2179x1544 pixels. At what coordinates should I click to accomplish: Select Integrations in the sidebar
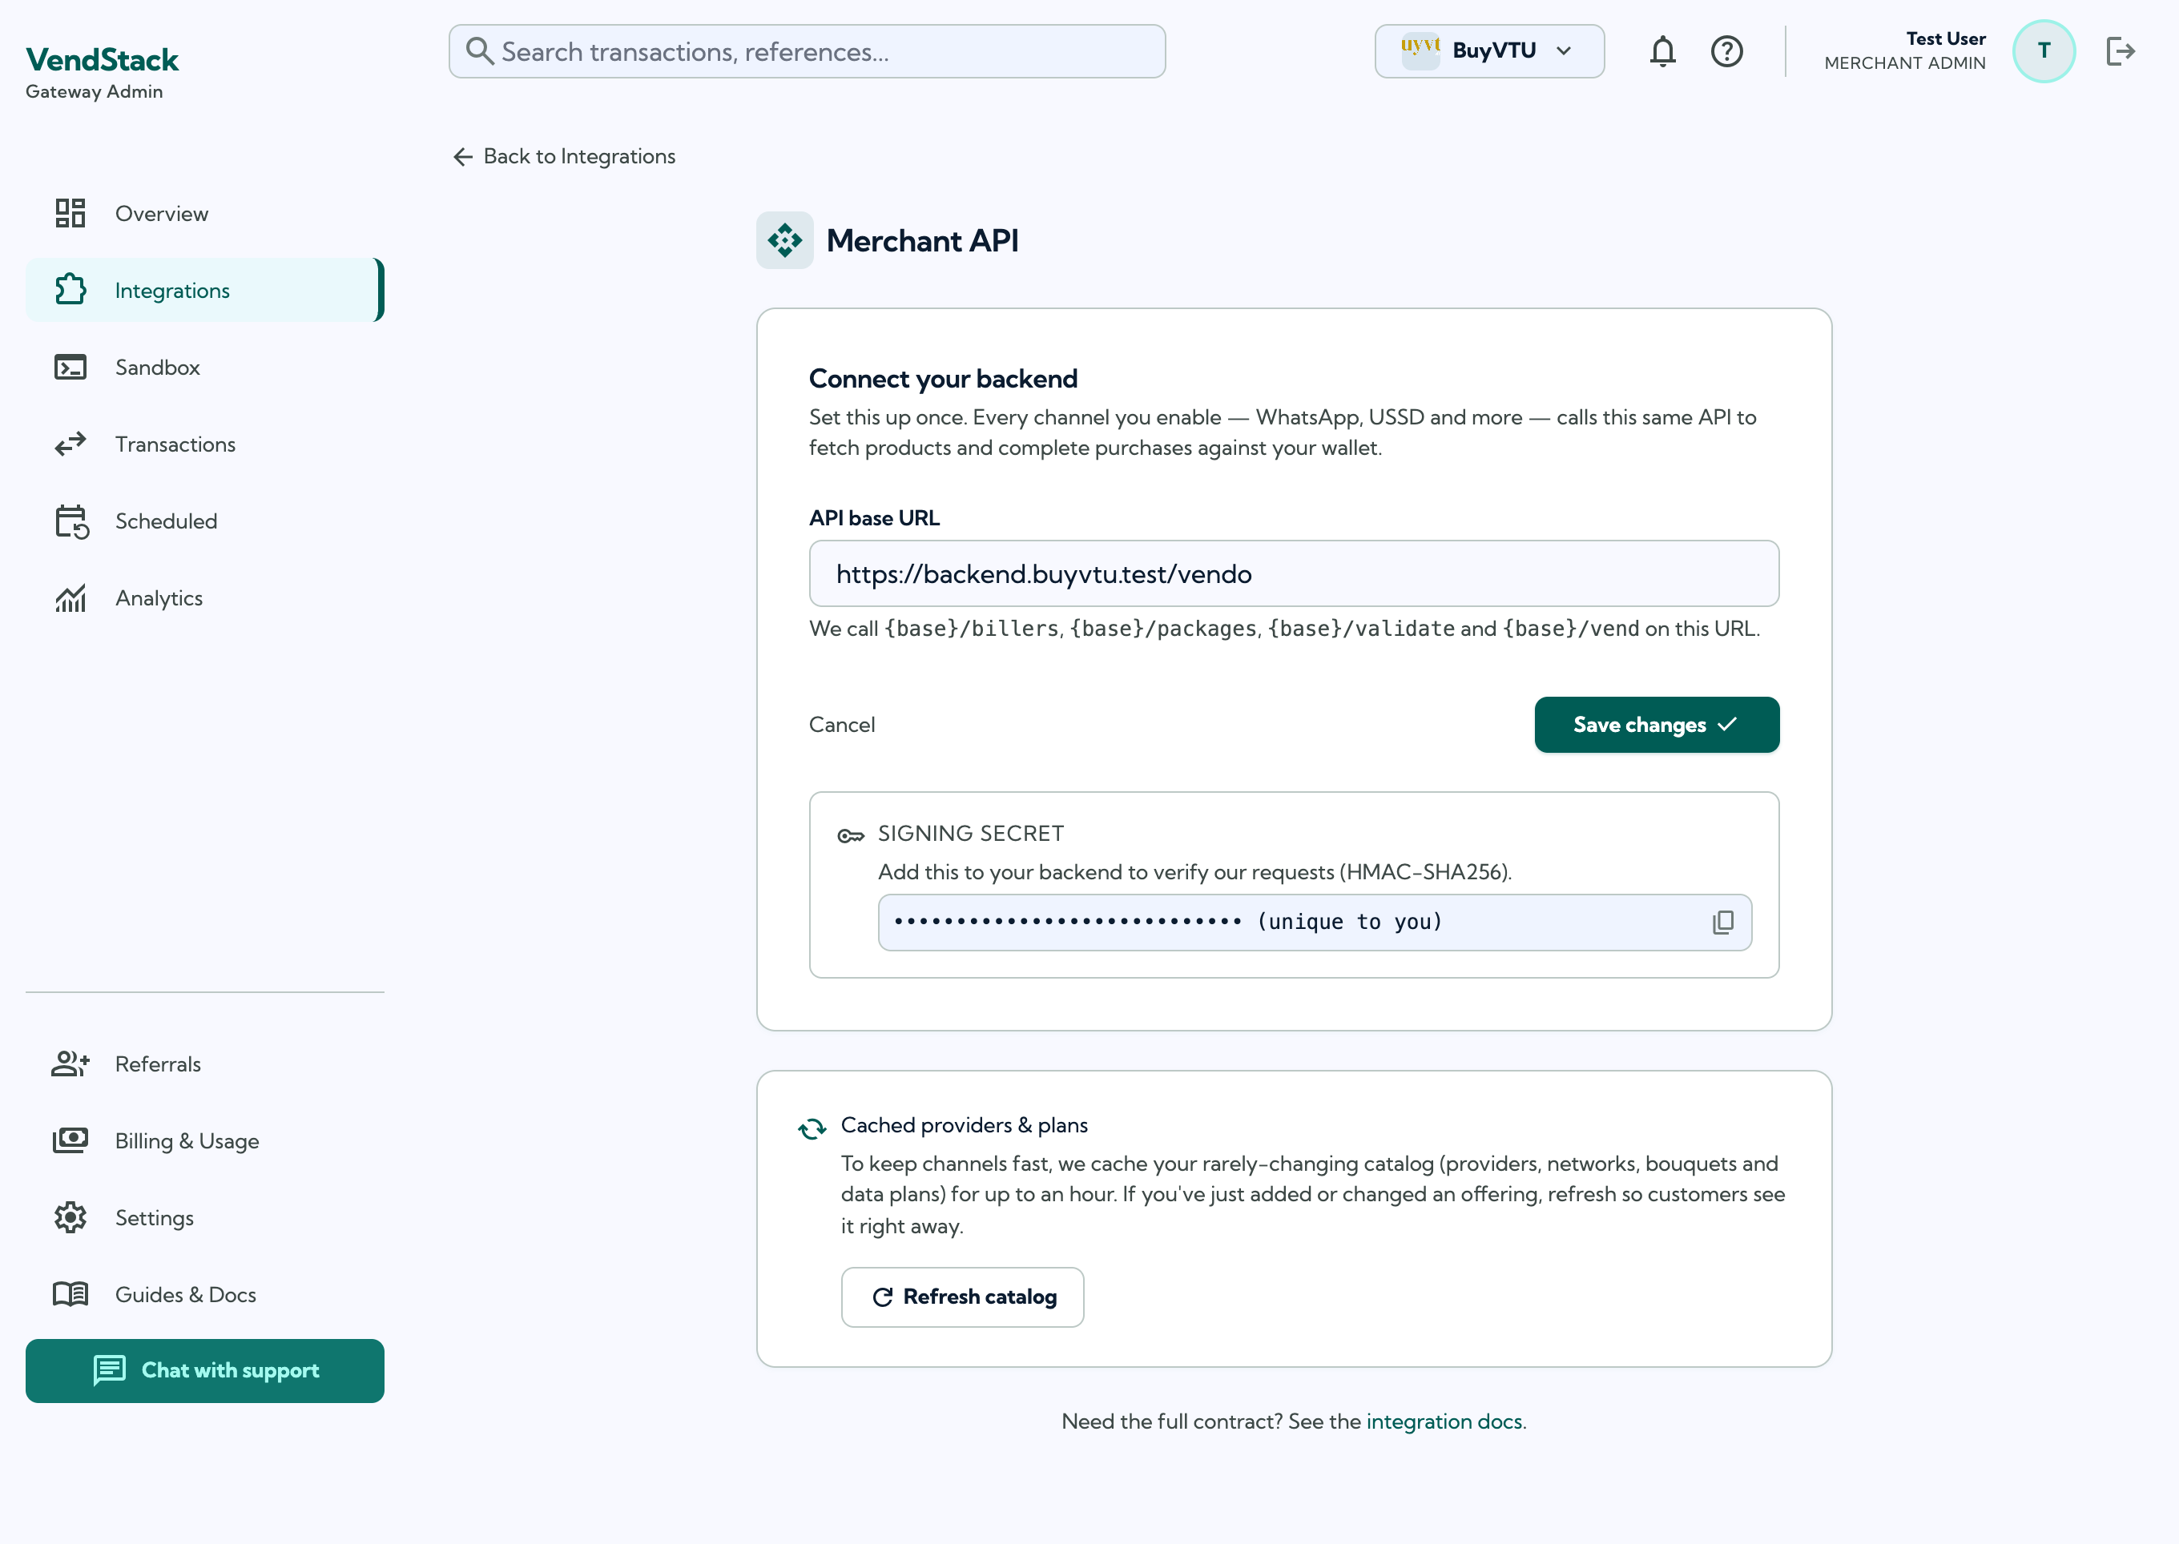click(x=204, y=290)
